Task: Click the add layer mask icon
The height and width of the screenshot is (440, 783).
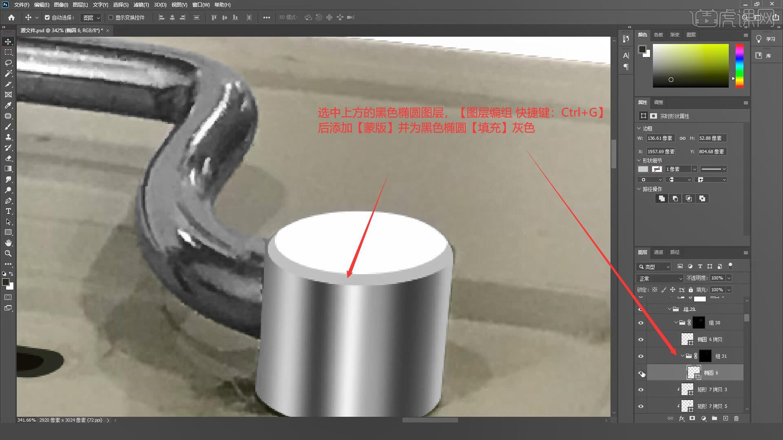Action: click(692, 418)
